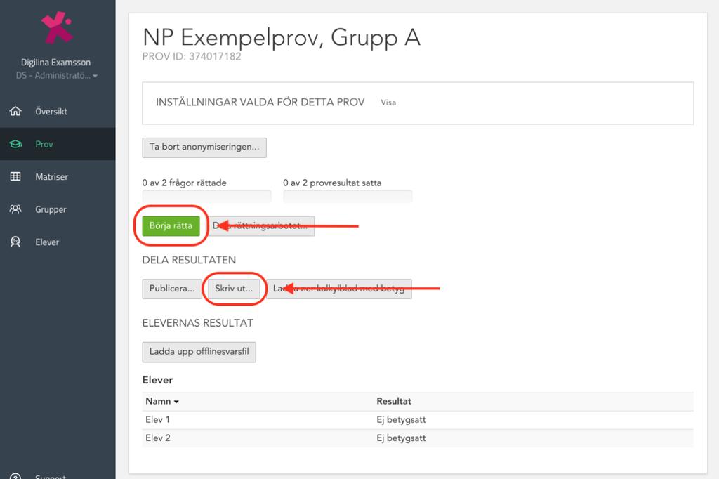Viewport: 719px width, 479px height.
Task: Click the DigiExam pink logo
Action: tap(57, 27)
